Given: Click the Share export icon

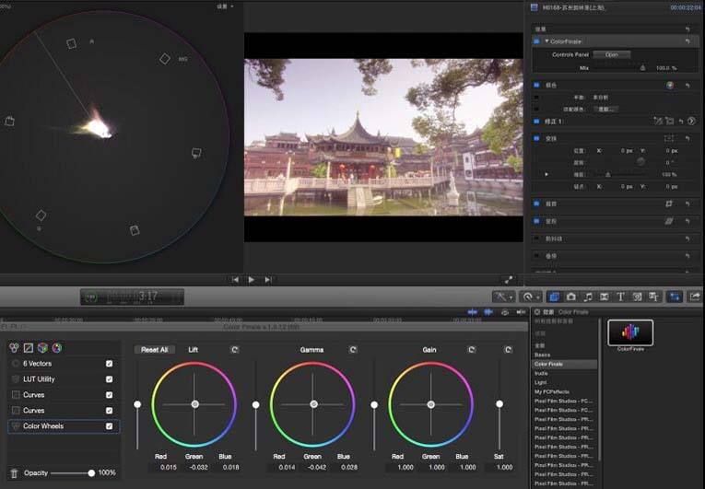Looking at the screenshot, I should point(695,297).
